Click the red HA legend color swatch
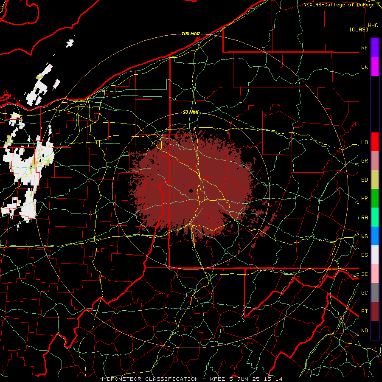The height and width of the screenshot is (382, 382). pyautogui.click(x=375, y=142)
